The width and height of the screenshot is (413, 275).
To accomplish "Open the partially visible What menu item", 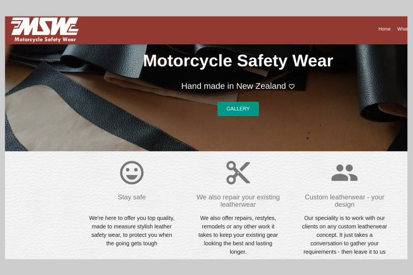I will pos(402,29).
